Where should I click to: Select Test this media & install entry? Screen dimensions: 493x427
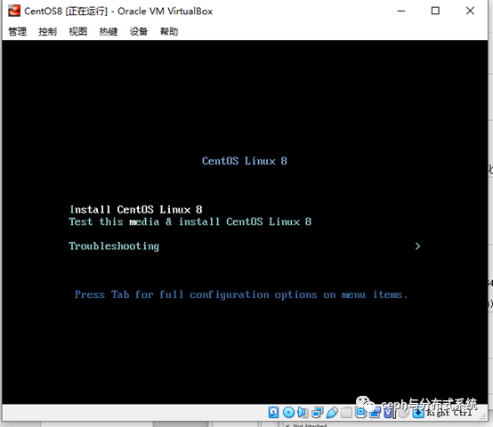190,222
